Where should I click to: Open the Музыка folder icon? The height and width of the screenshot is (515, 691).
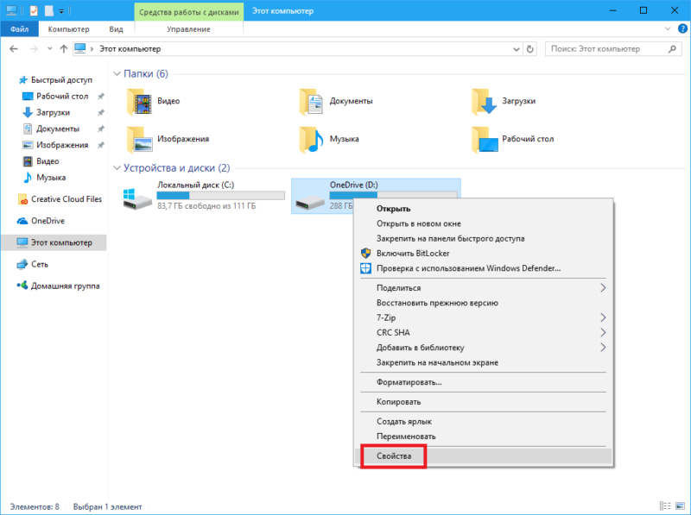311,140
